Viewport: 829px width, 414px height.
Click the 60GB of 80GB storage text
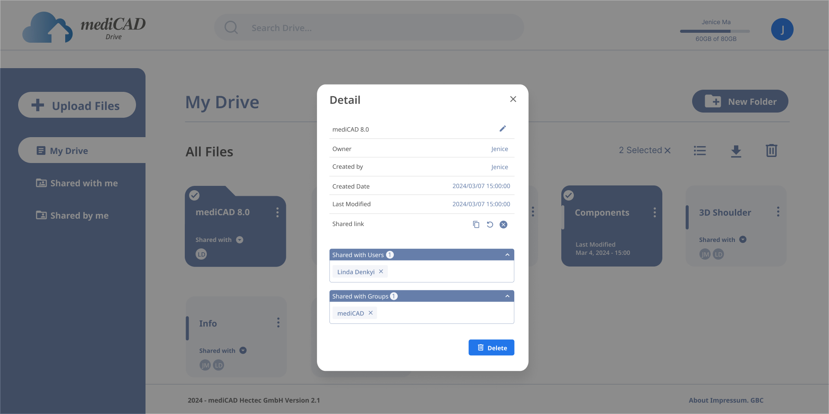[716, 39]
